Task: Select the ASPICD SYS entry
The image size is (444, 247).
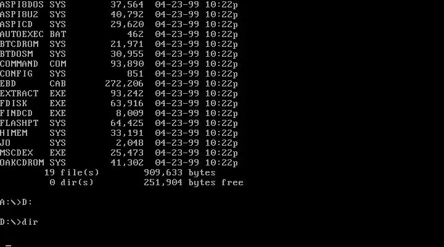Action: click(119, 24)
